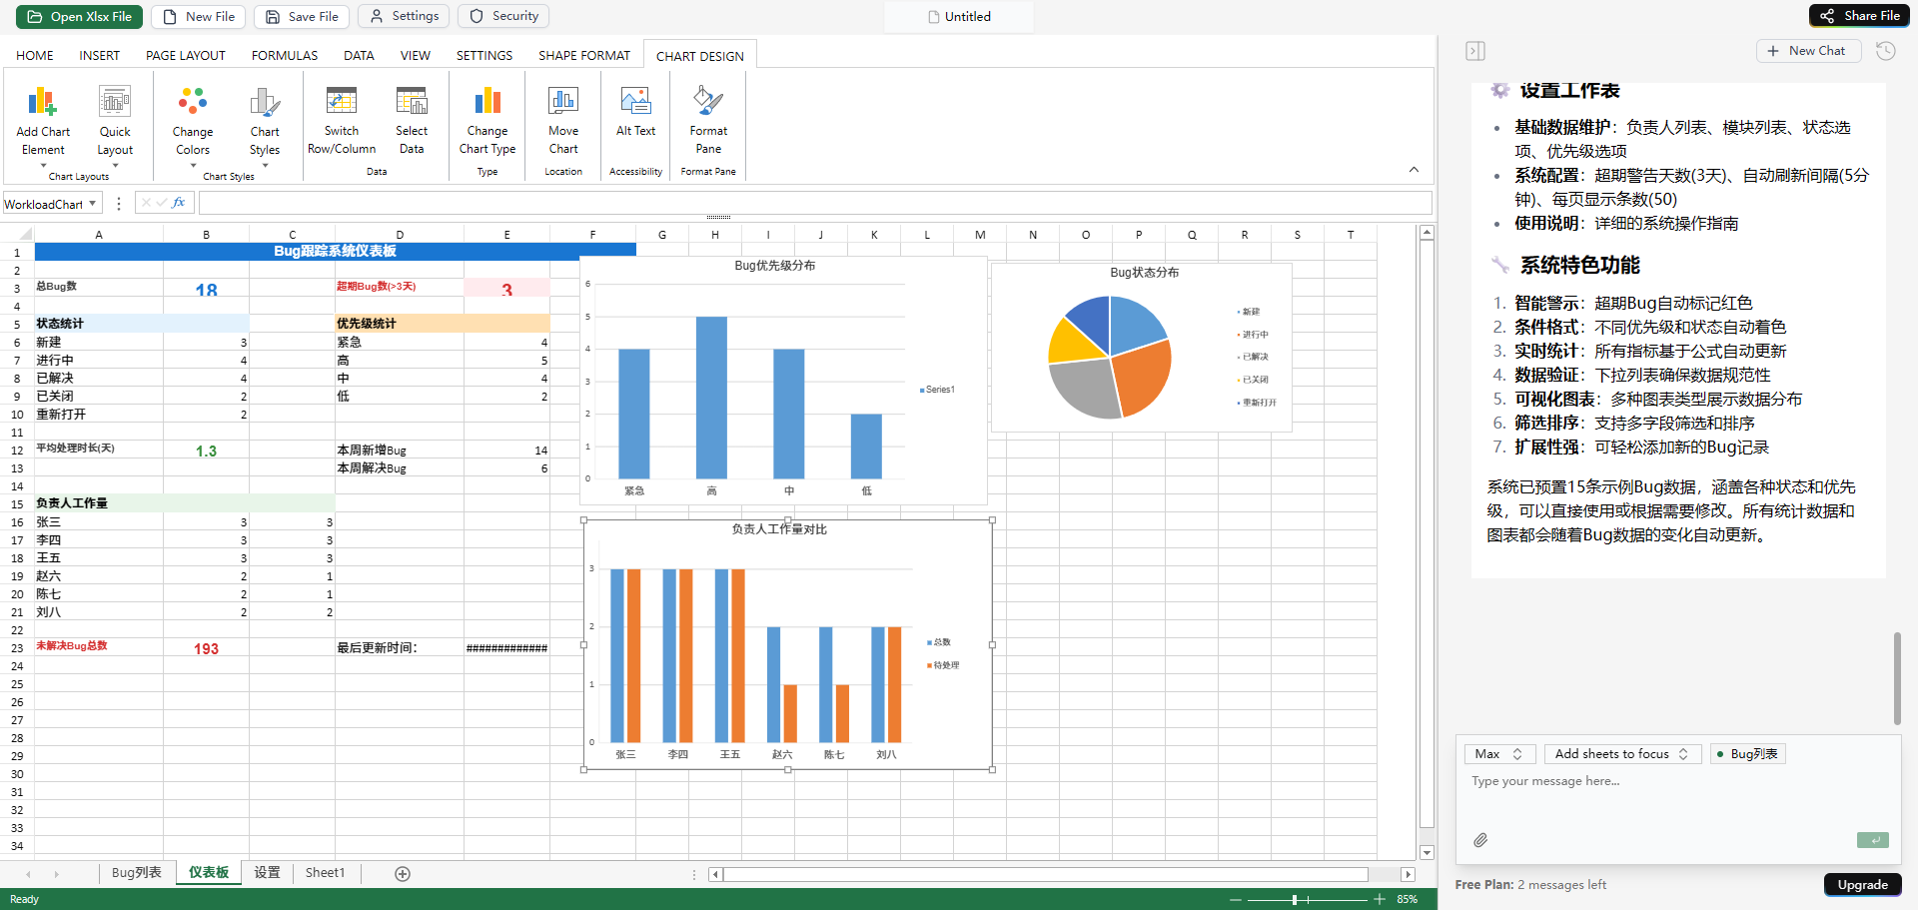Screen dimensions: 1918x910
Task: Click the Upgrade button
Action: click(x=1862, y=885)
